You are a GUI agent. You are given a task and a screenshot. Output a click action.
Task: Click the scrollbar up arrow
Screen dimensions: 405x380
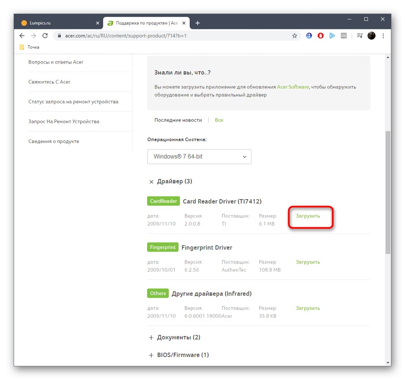point(388,57)
